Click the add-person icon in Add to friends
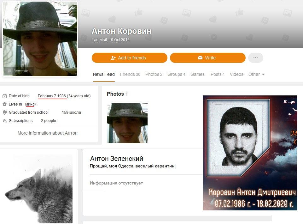This screenshot has height=224, width=303. 113,58
